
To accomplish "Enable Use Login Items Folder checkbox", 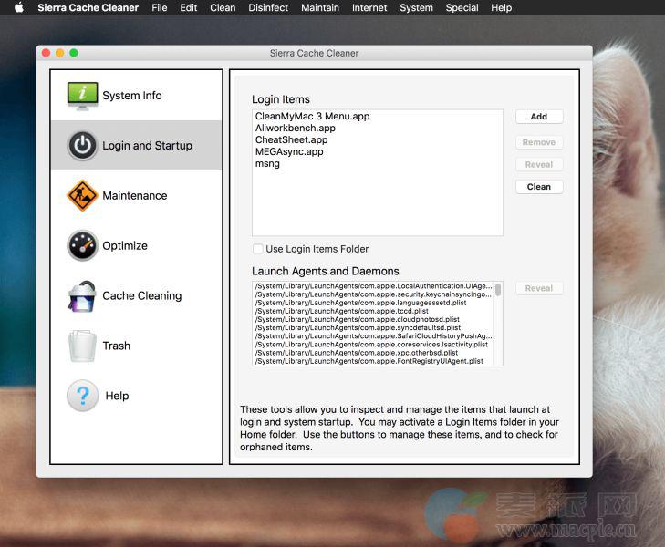I will [x=258, y=249].
